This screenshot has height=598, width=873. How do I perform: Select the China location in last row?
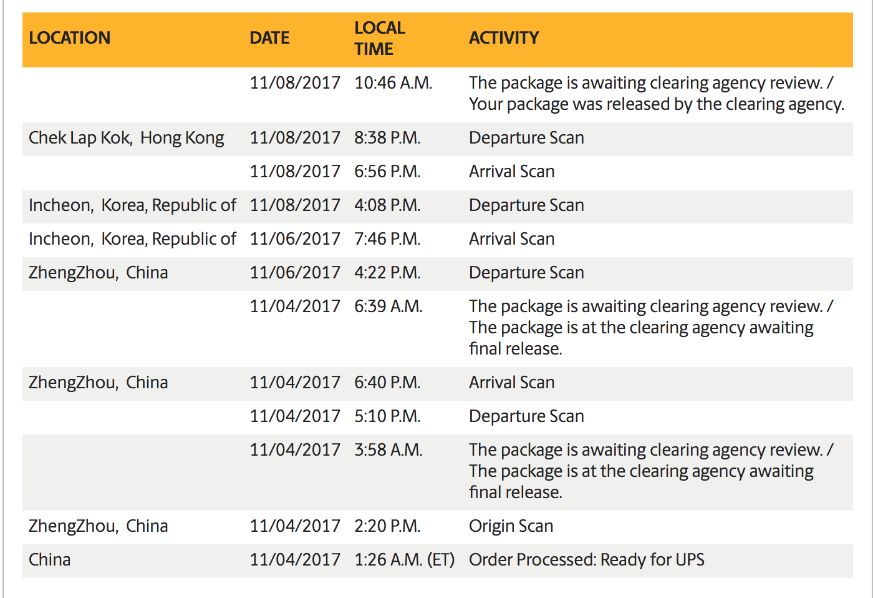49,560
